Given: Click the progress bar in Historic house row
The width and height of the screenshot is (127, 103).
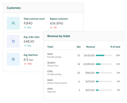Looking at the screenshot, I should (x=104, y=81).
